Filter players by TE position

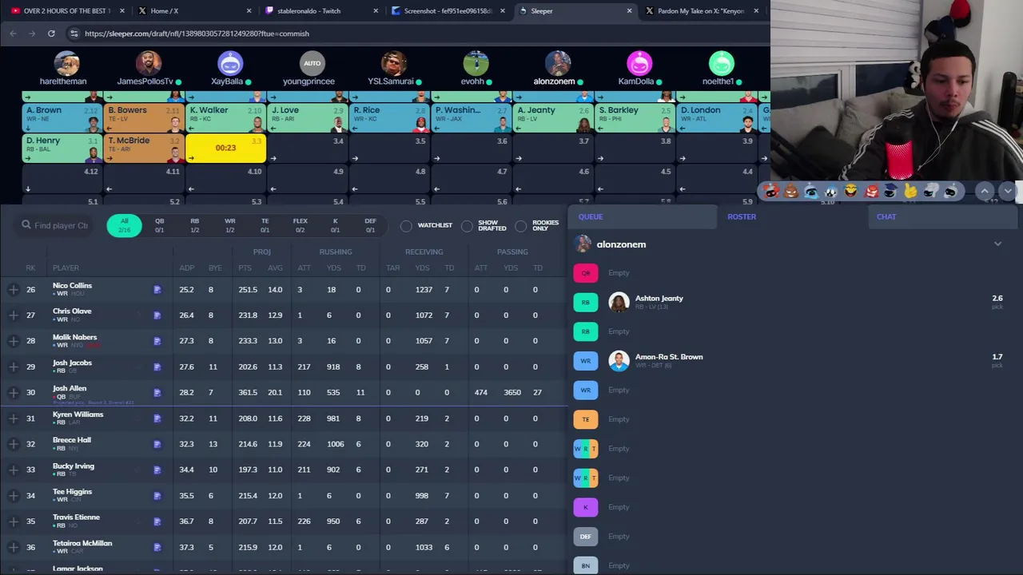[265, 225]
